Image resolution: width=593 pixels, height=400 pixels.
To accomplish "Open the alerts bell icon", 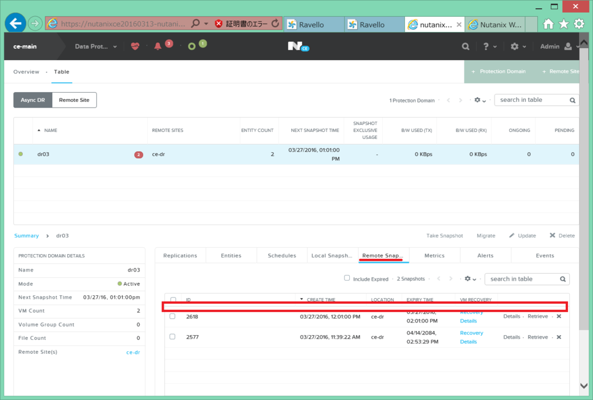I will tap(158, 46).
